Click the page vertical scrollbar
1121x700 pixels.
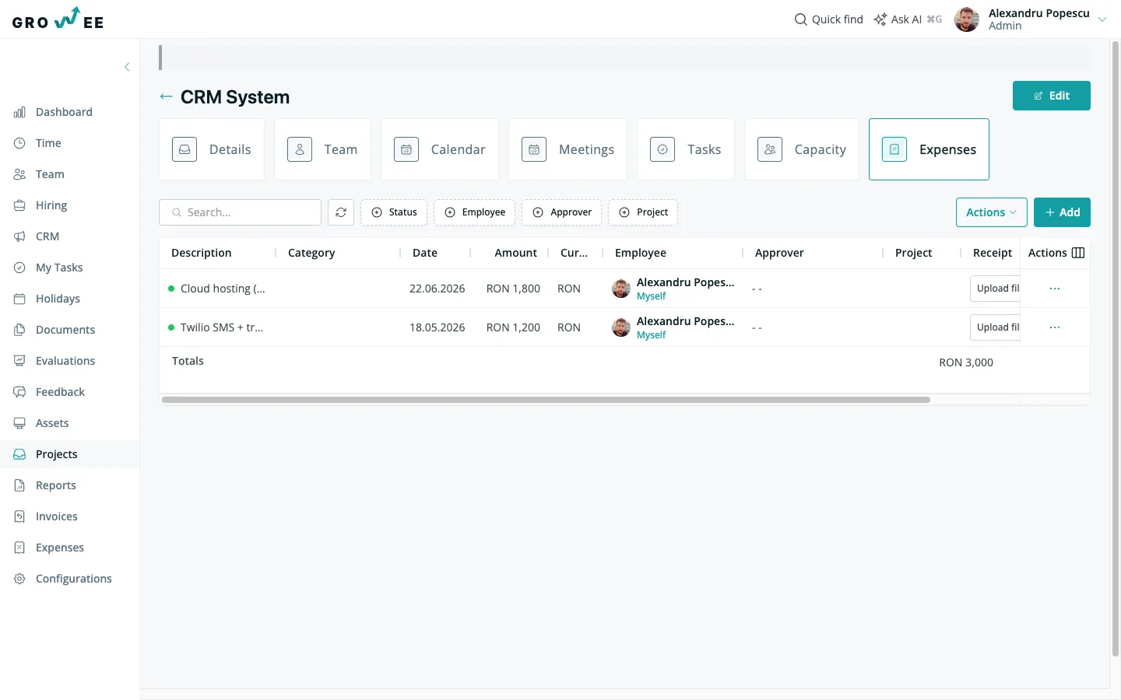[1116, 348]
